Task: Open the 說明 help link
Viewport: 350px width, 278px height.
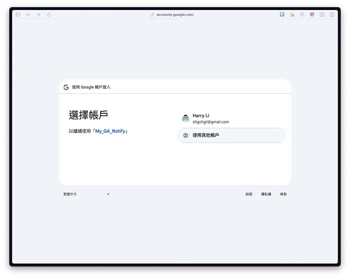Action: click(249, 194)
